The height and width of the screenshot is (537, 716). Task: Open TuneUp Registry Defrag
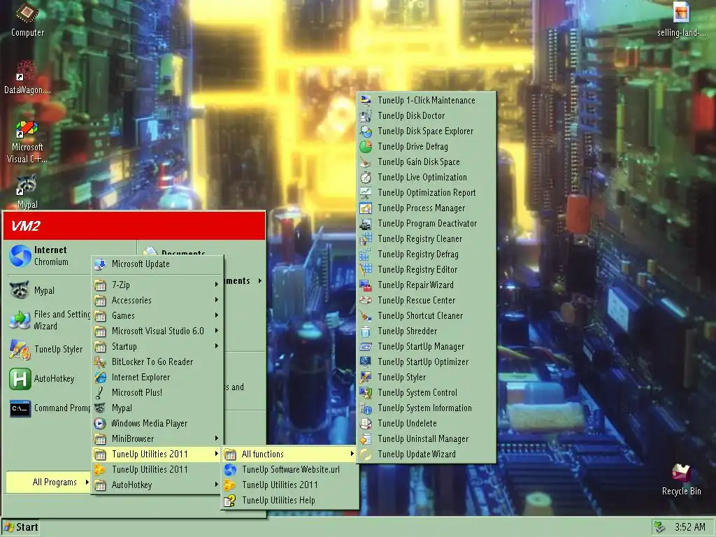(x=426, y=255)
